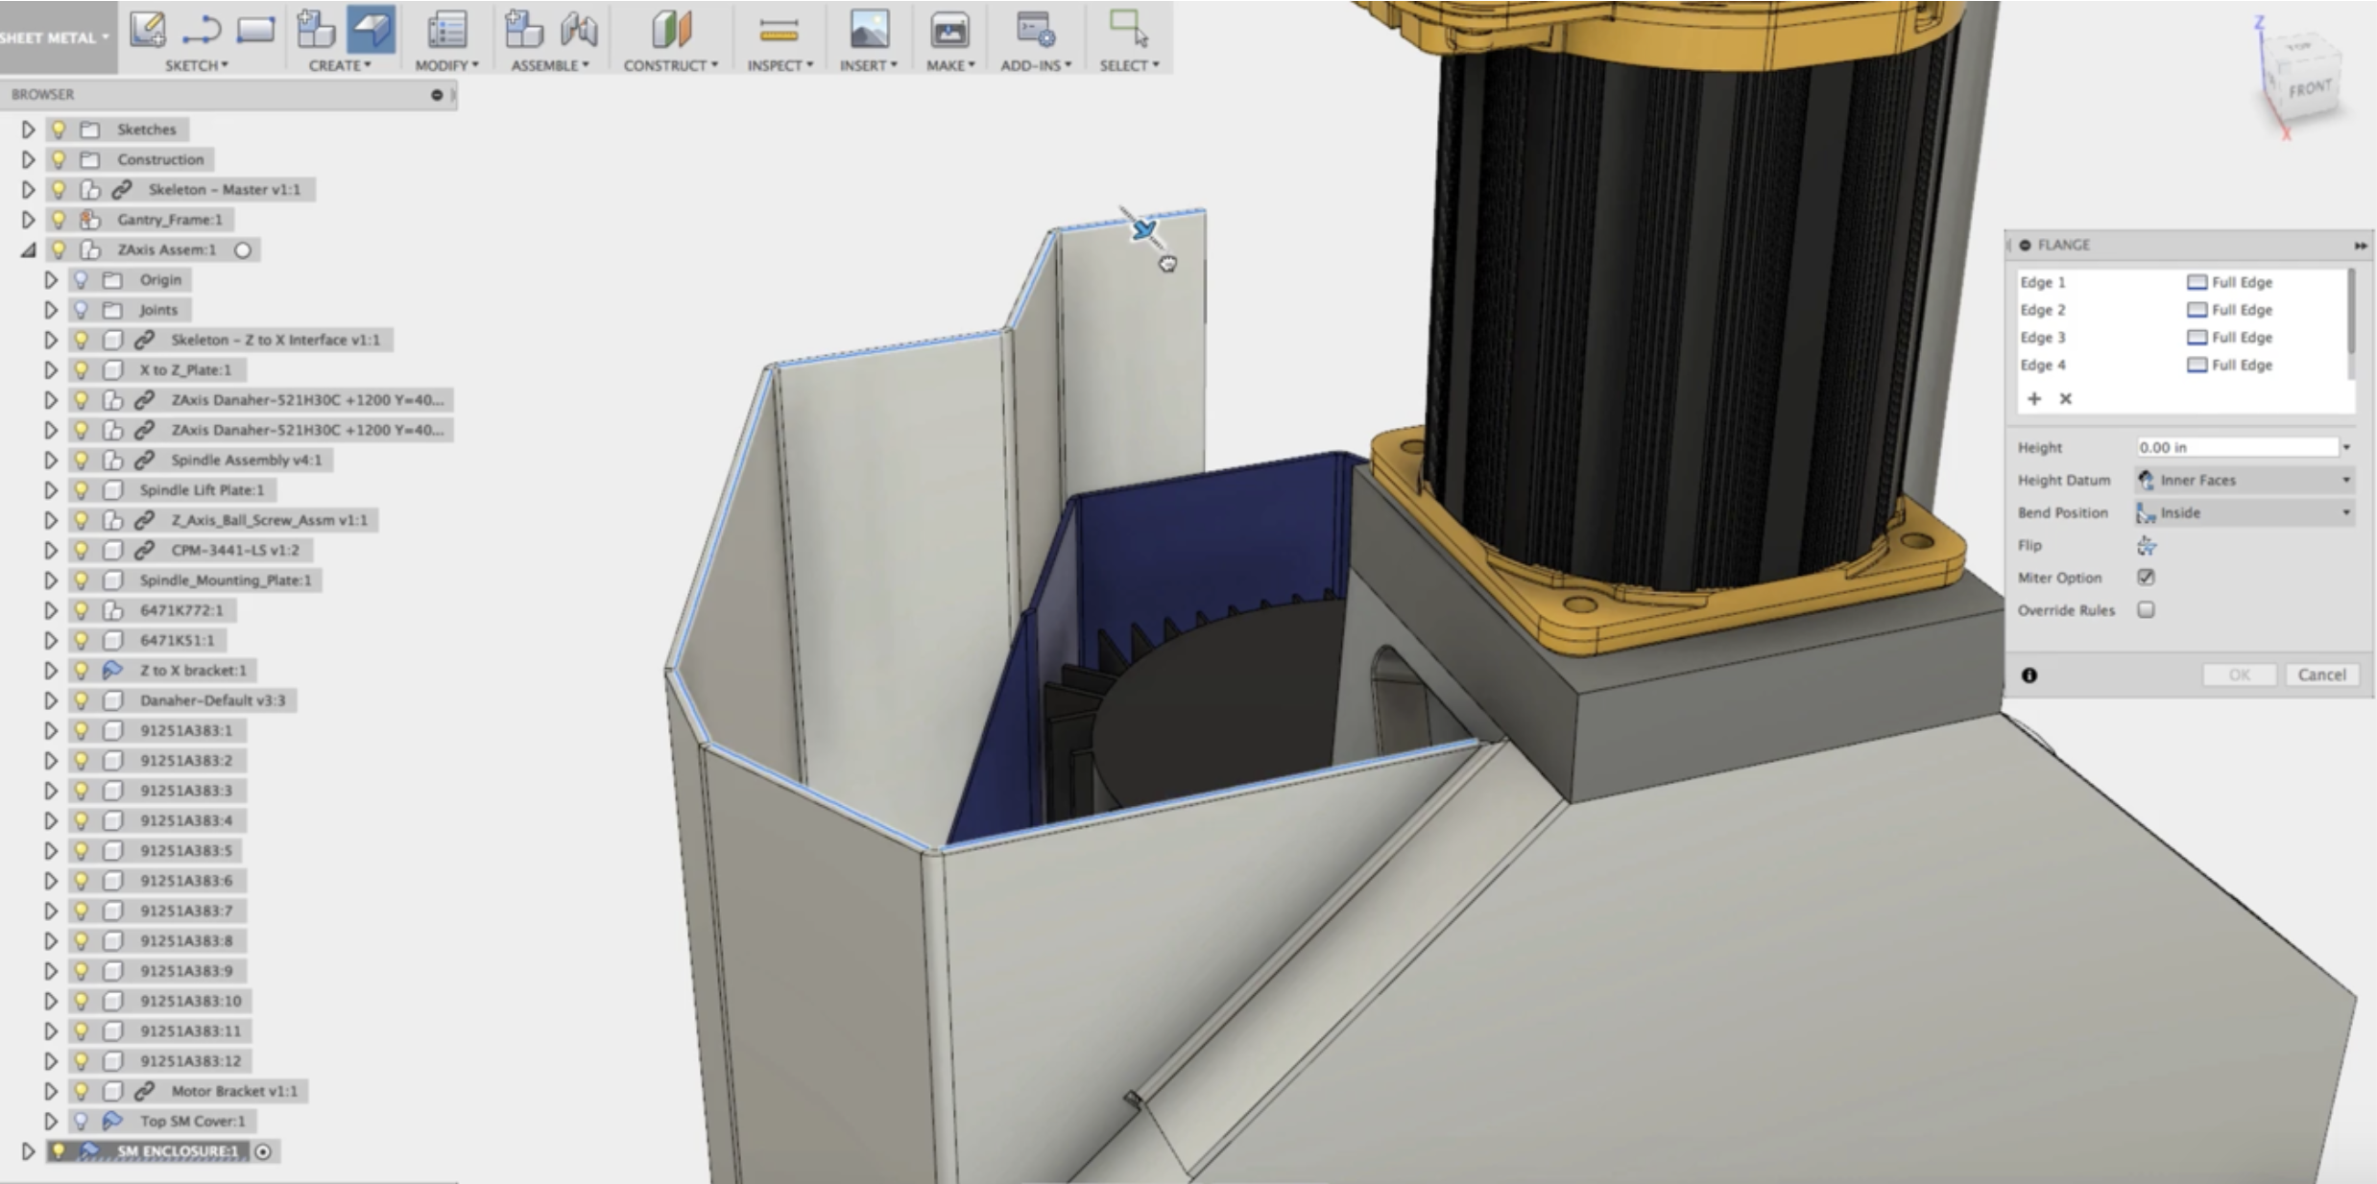This screenshot has width=2377, height=1184.
Task: Collapse the Browser panel with dot icon
Action: 437,94
